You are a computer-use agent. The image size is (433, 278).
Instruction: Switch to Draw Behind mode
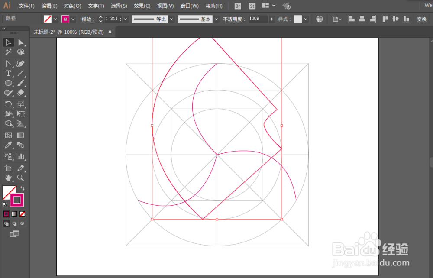pos(14,223)
